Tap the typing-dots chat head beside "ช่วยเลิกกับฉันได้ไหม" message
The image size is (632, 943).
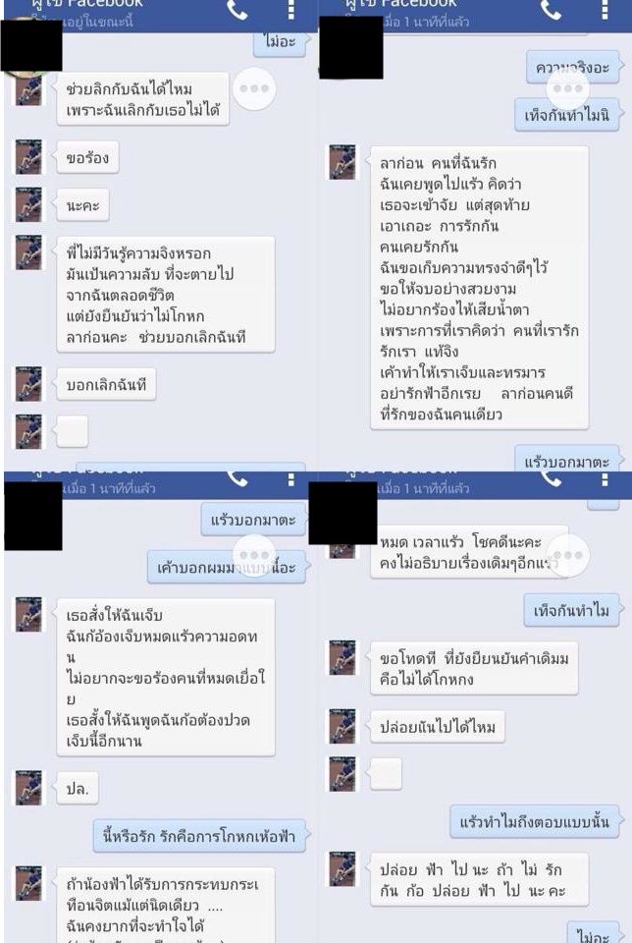[254, 89]
